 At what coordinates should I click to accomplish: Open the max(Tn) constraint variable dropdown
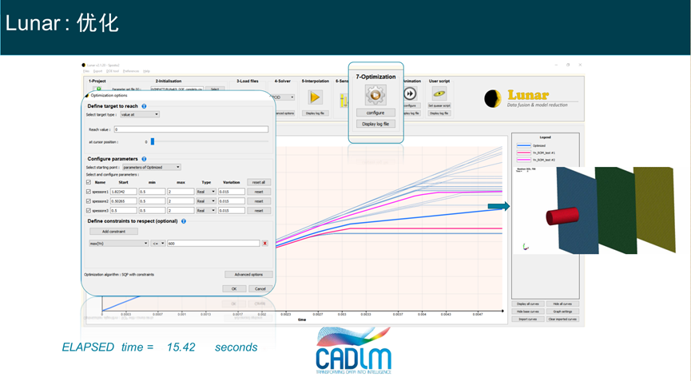click(118, 243)
